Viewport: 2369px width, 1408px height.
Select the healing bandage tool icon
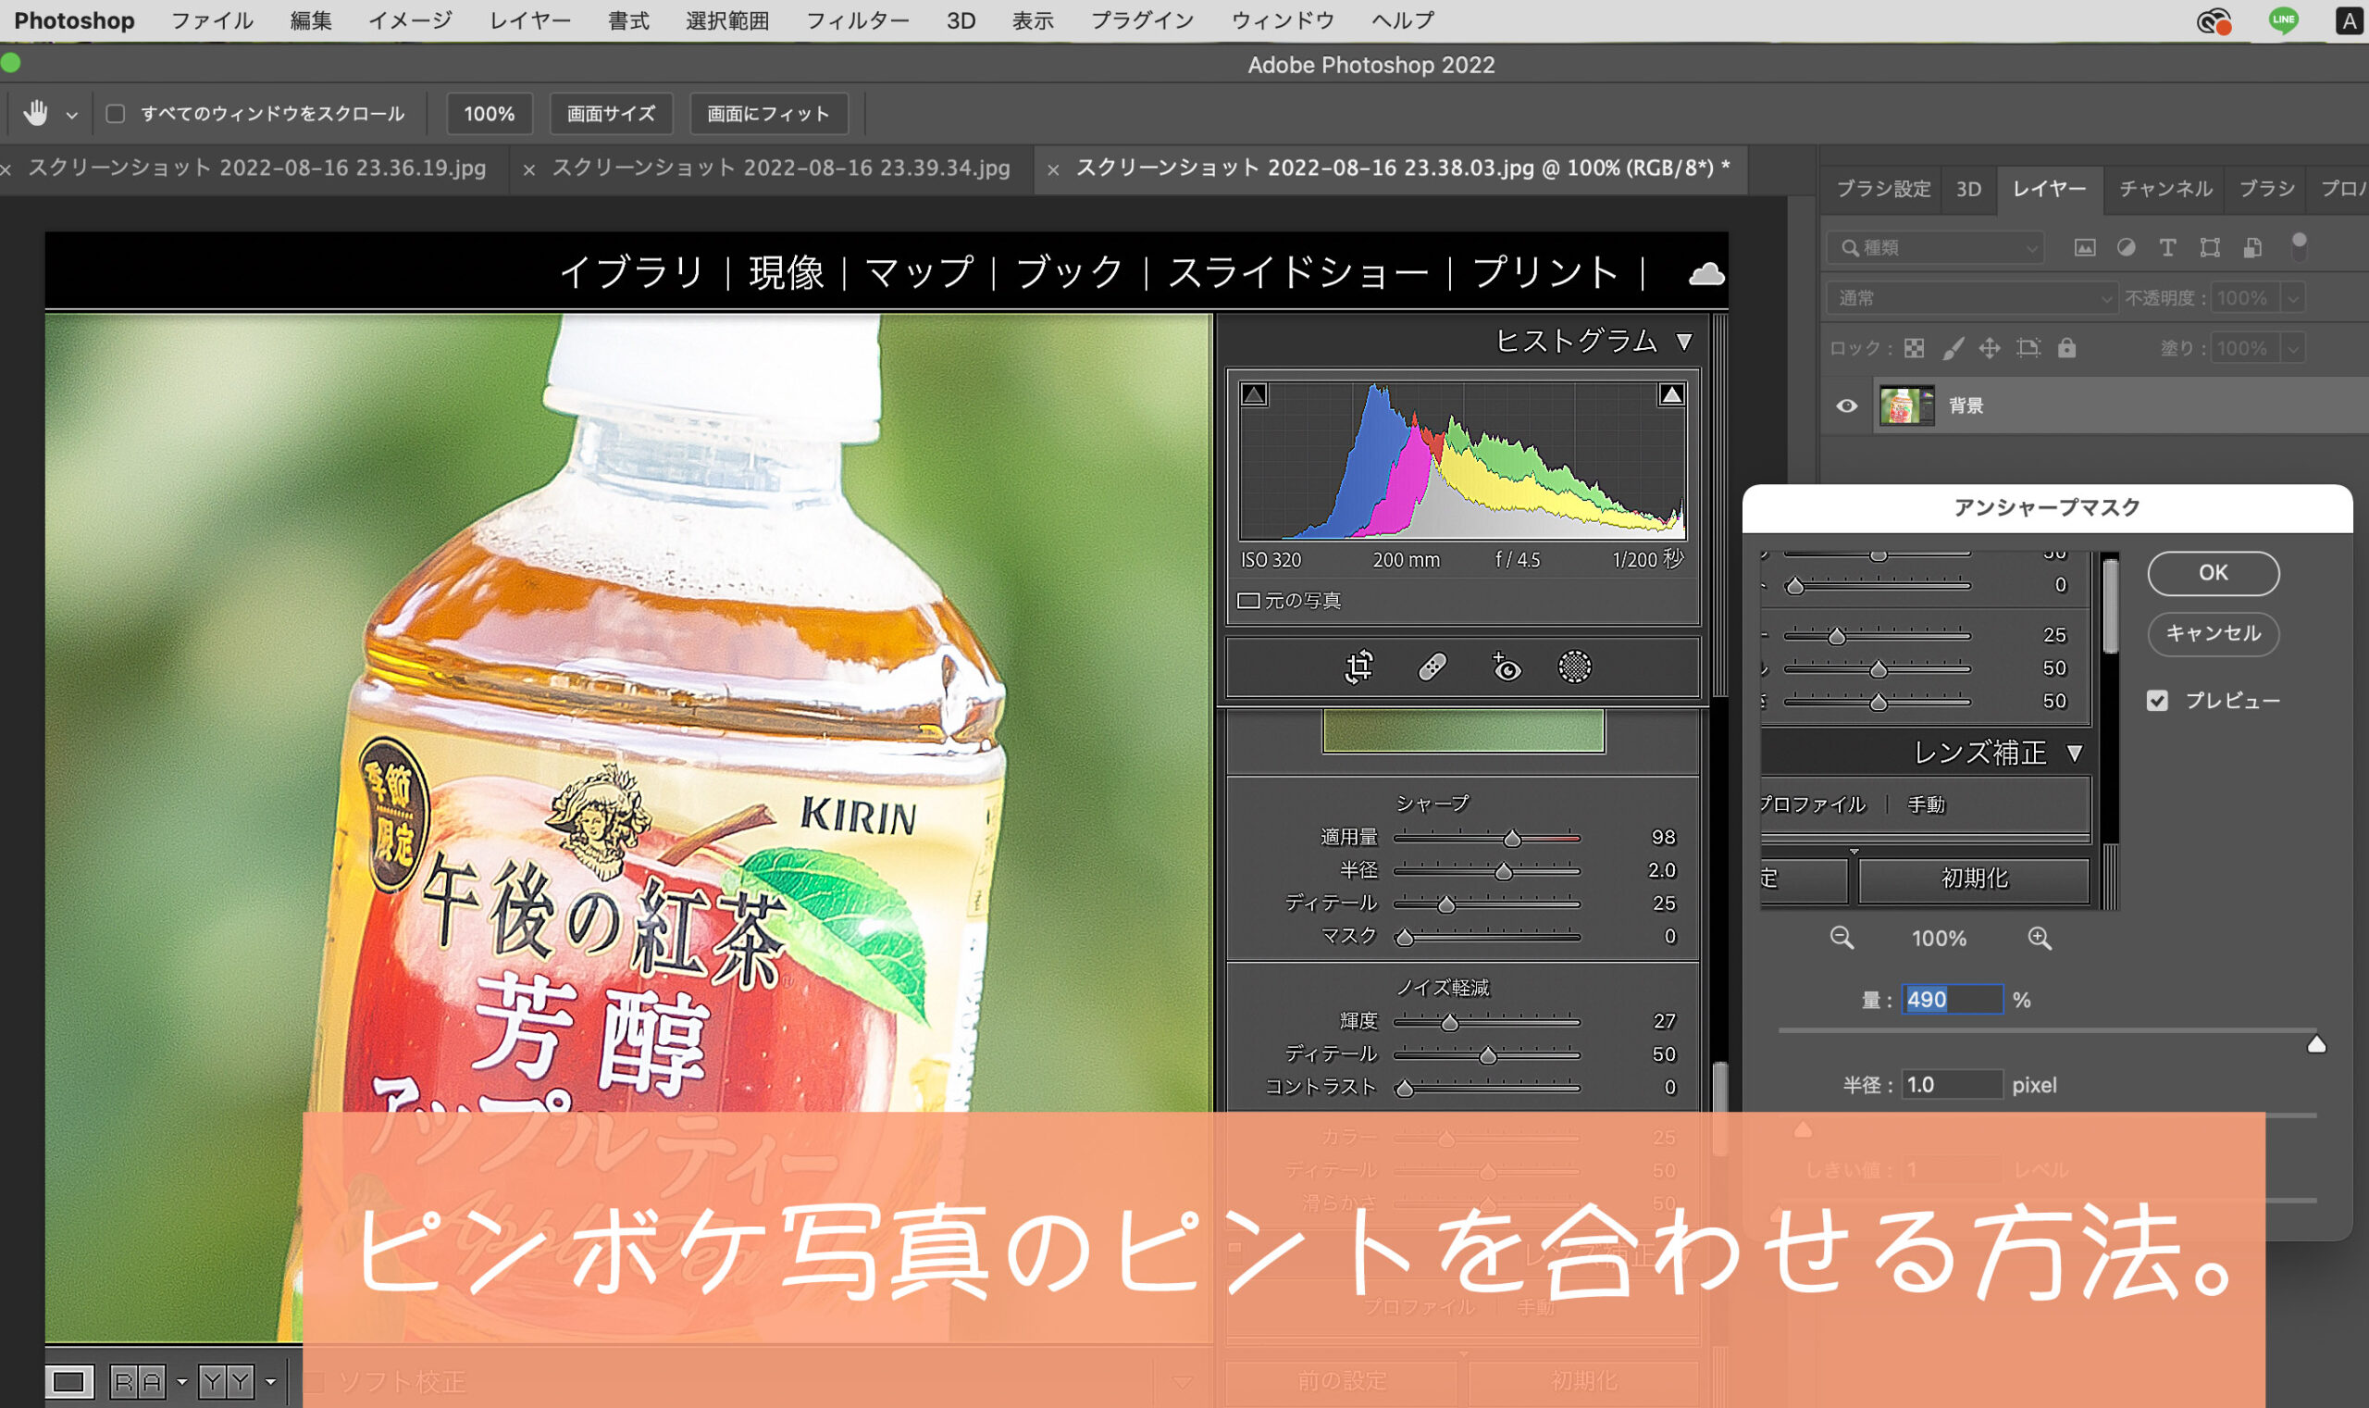1432,667
